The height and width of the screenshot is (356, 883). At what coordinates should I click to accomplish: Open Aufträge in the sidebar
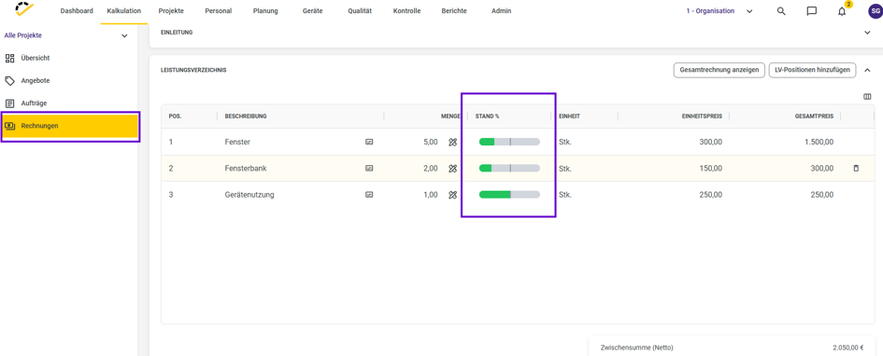point(34,103)
